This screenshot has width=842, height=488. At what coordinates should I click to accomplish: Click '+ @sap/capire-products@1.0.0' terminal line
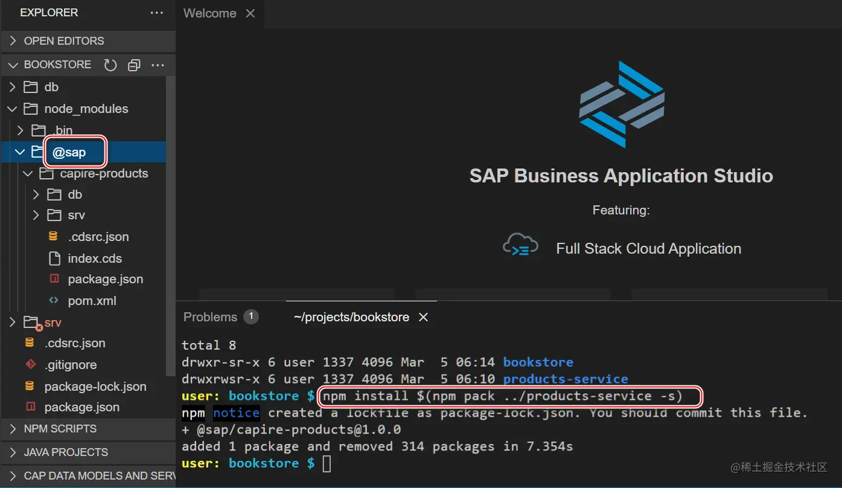point(292,430)
